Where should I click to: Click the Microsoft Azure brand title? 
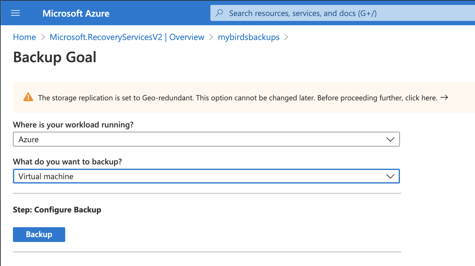[x=76, y=14]
